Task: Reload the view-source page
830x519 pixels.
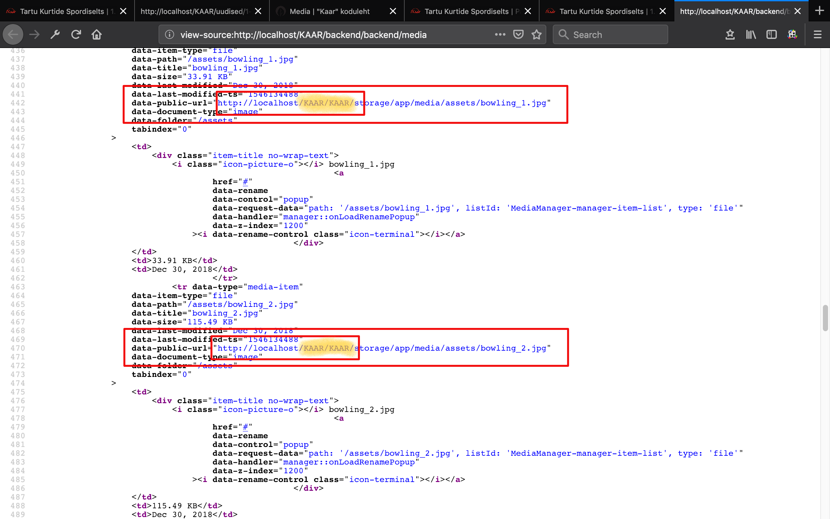Action: [76, 34]
